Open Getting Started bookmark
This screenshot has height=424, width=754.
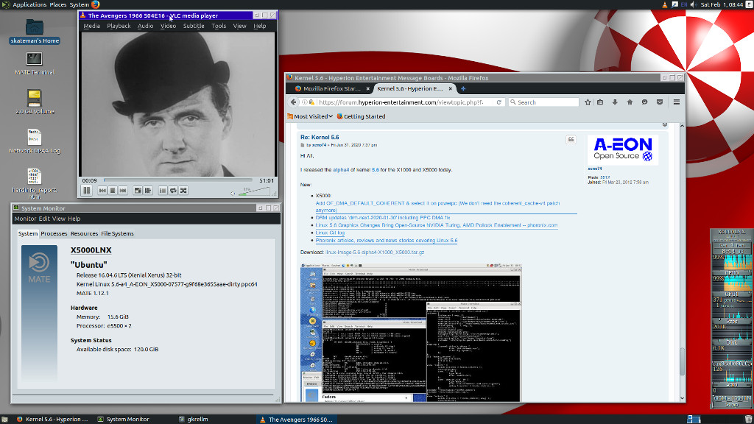361,116
